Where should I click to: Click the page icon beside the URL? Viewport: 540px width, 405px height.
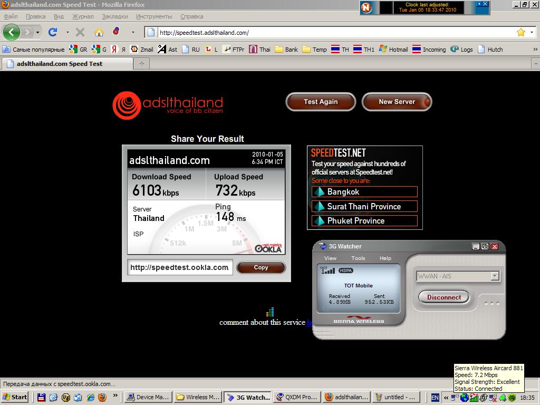pyautogui.click(x=151, y=32)
